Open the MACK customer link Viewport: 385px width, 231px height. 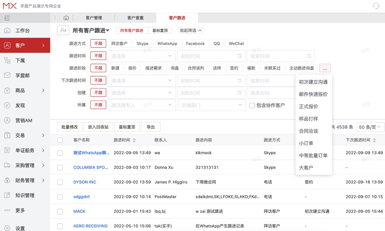click(x=79, y=211)
